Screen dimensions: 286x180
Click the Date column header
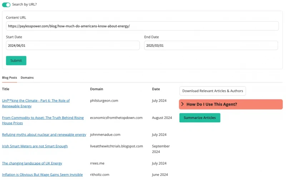tap(156, 89)
